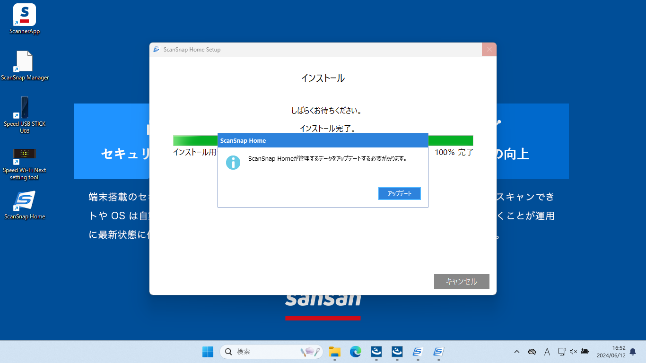Click the インストール完了。 text

328,128
